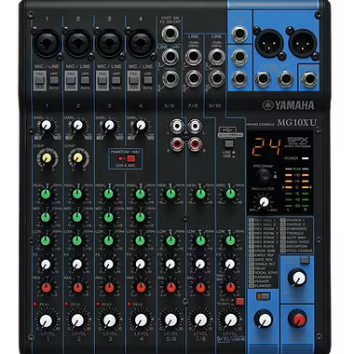
Task: Click channel 1 HIGH EQ green knob
Action: (x=46, y=194)
